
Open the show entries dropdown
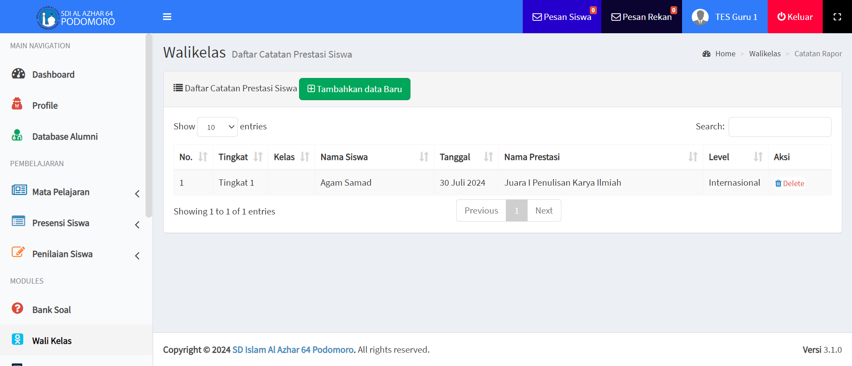click(217, 127)
